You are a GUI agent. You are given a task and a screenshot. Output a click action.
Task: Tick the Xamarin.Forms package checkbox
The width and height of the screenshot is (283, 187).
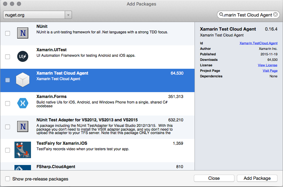(x=8, y=103)
